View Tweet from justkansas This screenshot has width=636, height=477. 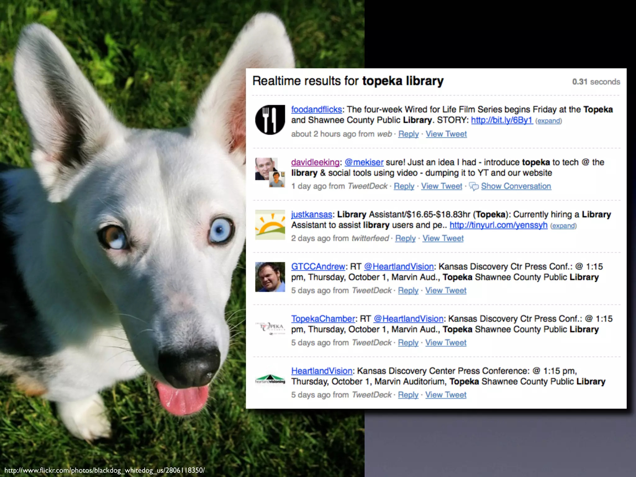coord(443,238)
